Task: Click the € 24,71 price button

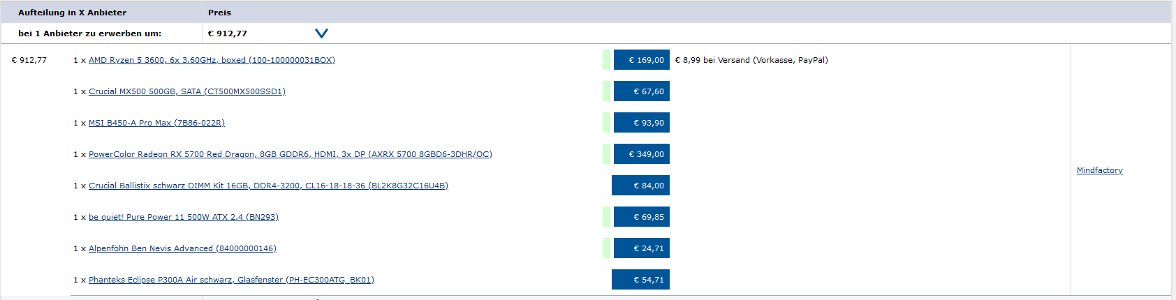Action: [x=641, y=248]
